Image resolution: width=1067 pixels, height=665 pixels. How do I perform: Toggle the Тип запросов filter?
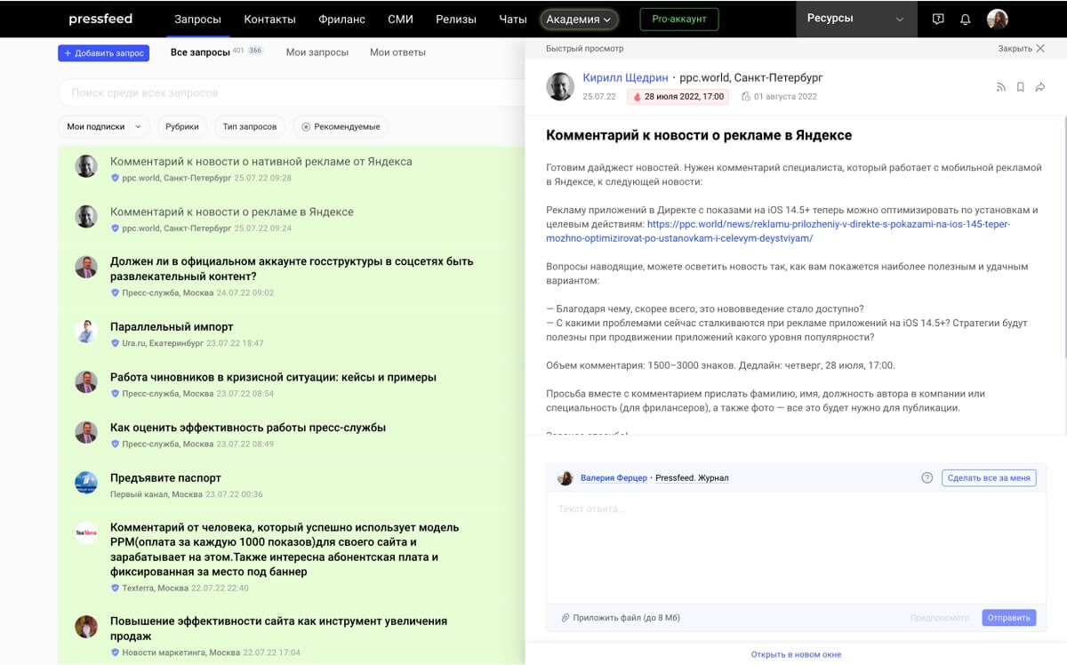click(249, 126)
